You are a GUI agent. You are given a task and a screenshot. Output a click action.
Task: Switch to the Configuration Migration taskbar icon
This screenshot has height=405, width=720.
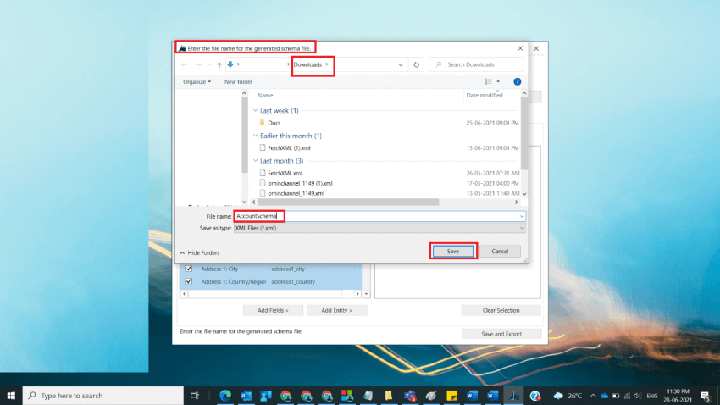(513, 396)
